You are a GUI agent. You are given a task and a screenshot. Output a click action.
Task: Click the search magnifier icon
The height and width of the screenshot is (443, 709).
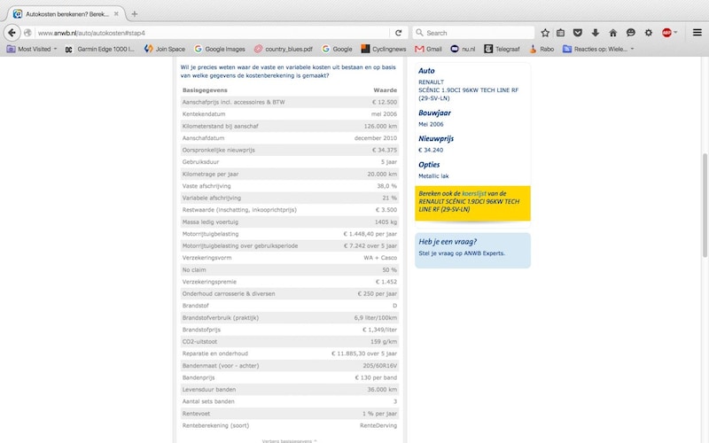pos(419,33)
